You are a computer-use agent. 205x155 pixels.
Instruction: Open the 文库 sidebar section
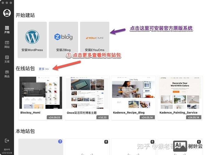pos(7,59)
